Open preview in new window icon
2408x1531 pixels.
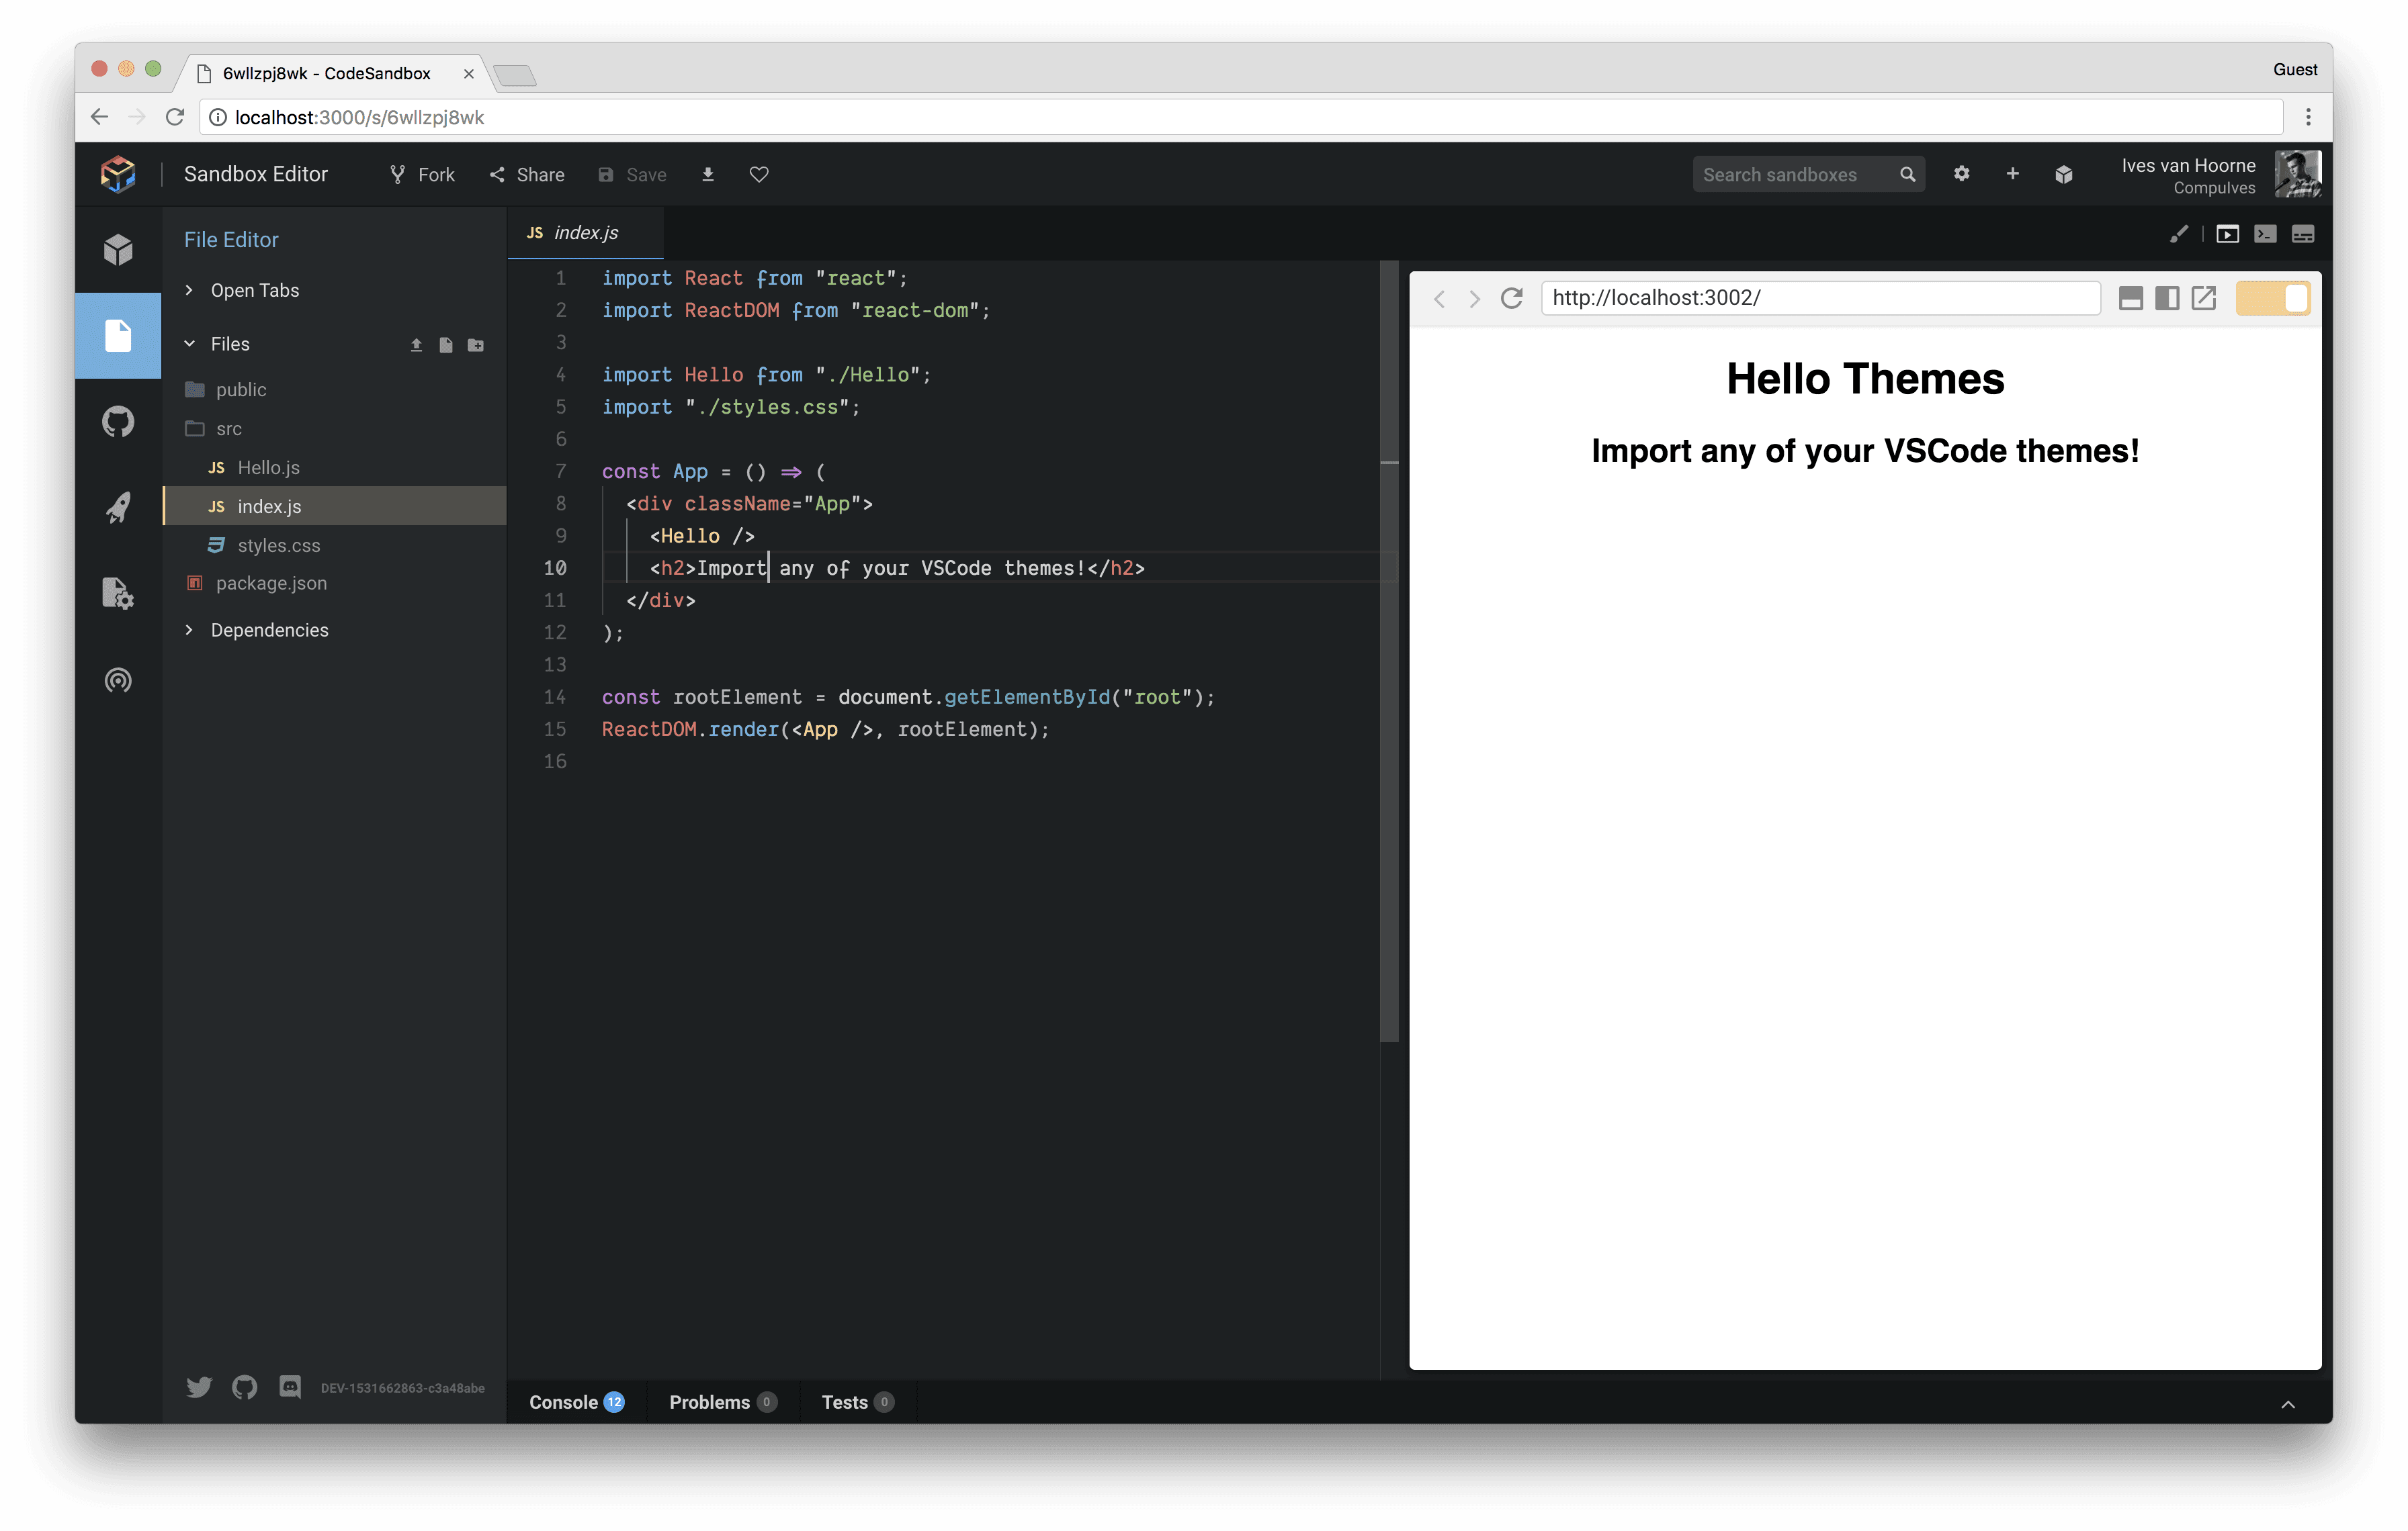(x=2204, y=297)
